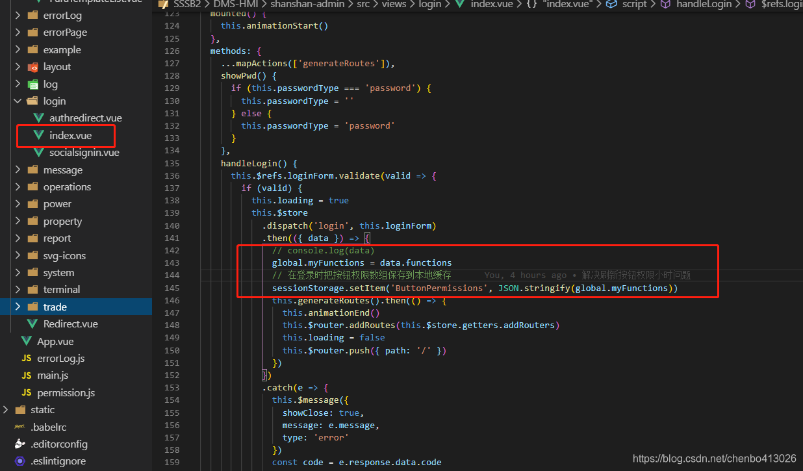Click the trade folder icon
The height and width of the screenshot is (471, 803).
[32, 307]
